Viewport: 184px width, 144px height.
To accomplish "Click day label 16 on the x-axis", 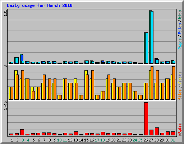I will (x=92, y=140).
